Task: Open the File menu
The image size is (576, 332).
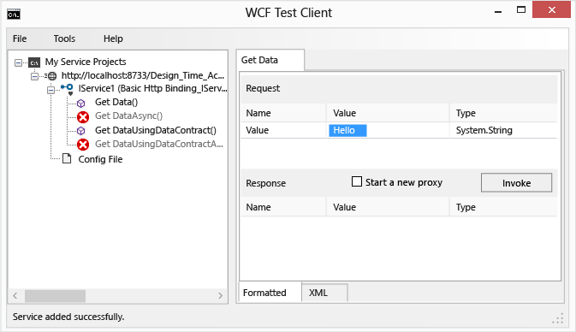Action: point(20,39)
